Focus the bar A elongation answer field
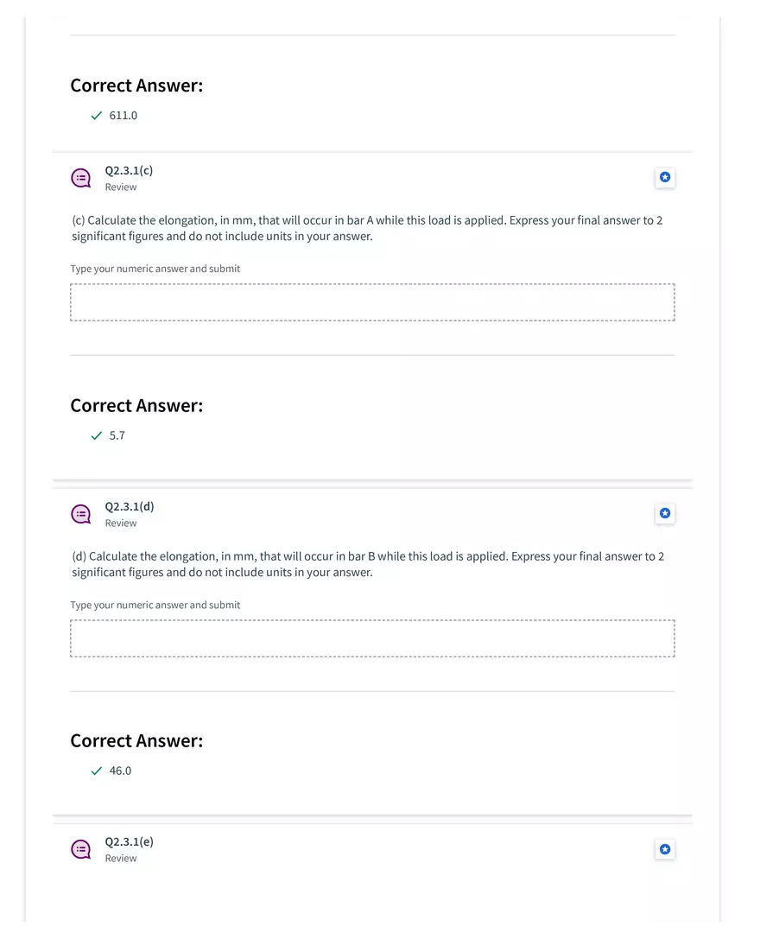 coord(372,302)
